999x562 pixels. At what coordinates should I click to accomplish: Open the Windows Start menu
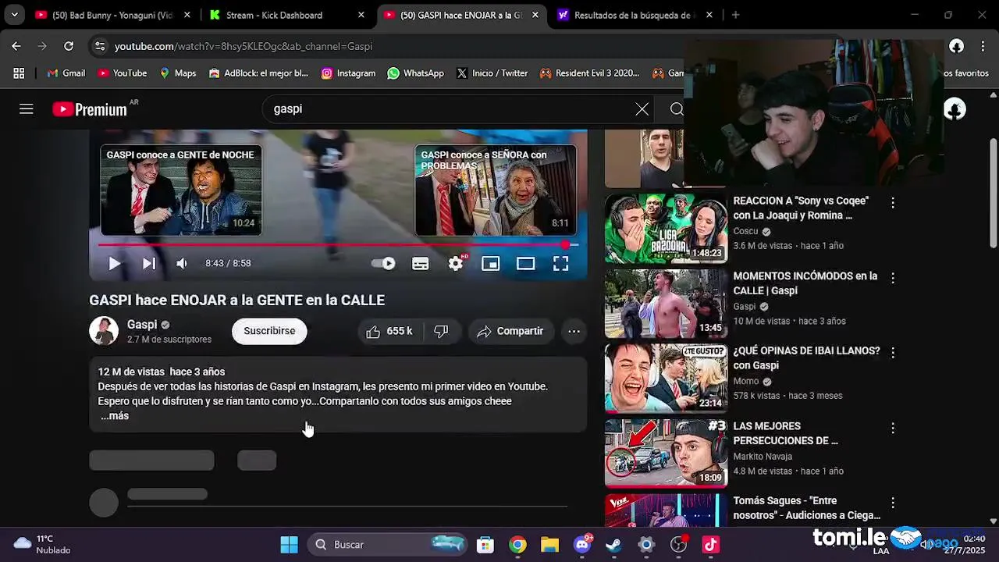click(x=289, y=545)
